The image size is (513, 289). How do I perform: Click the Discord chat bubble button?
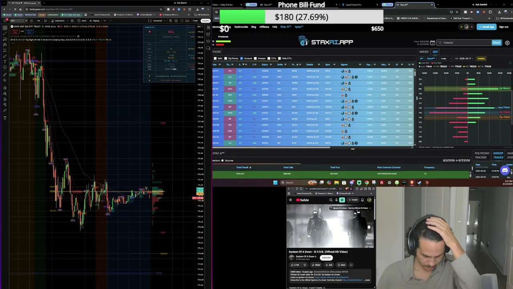click(505, 171)
